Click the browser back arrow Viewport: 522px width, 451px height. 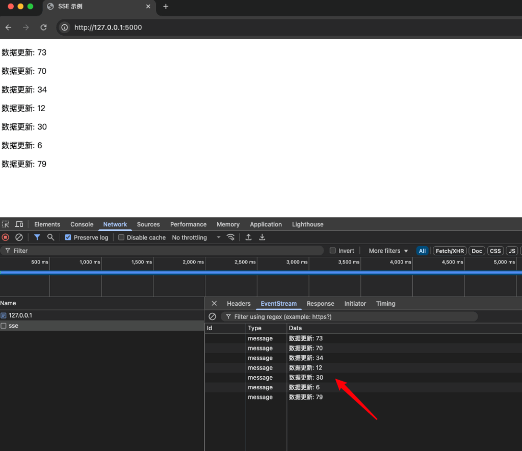(9, 28)
